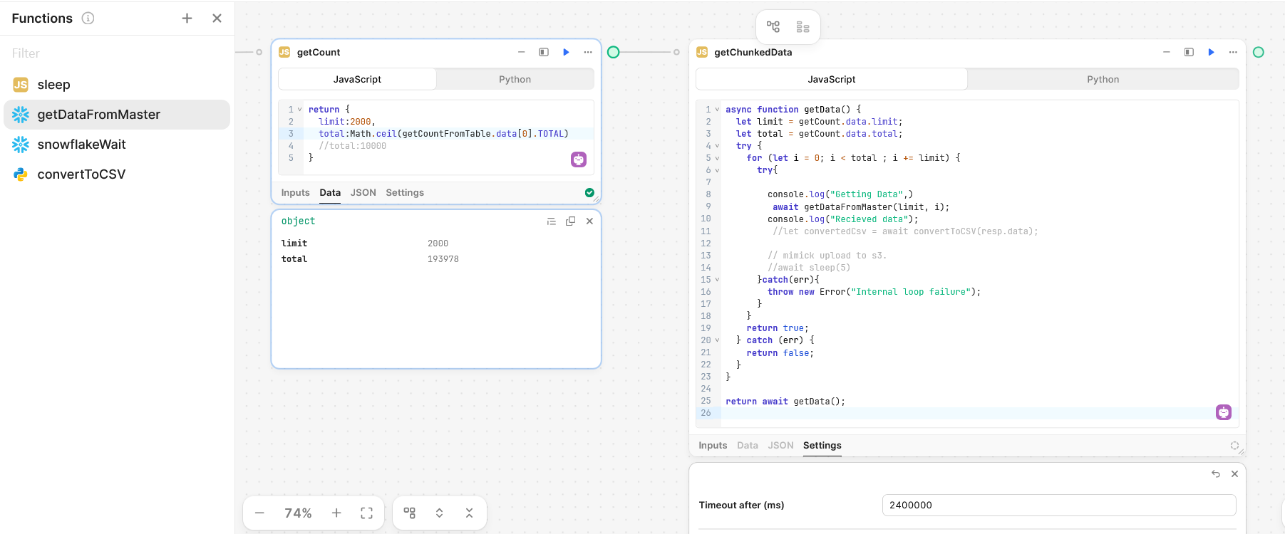Fold for loop at line 5
1285x534 pixels.
point(717,158)
